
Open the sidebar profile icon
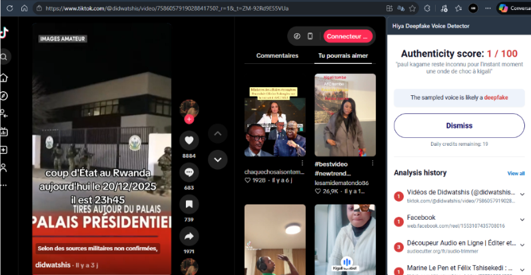point(4,167)
